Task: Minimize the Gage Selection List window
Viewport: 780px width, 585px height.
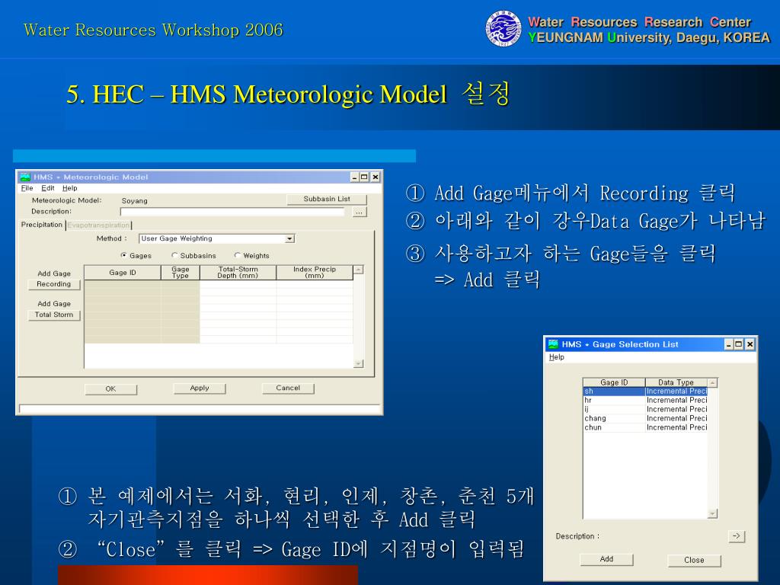Action: coord(729,344)
